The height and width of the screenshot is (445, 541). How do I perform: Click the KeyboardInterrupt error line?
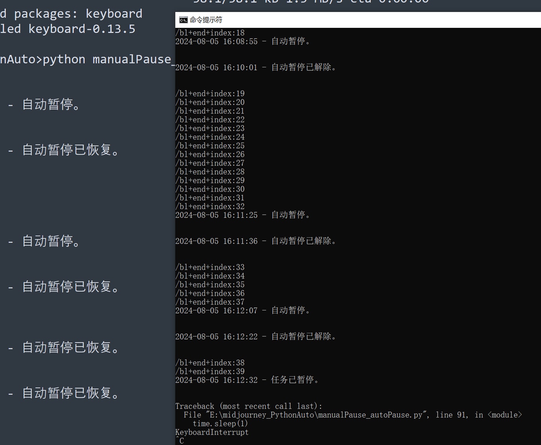click(212, 433)
